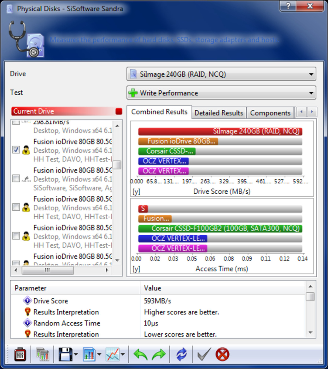Open the line graph view icon
328x369 pixels.
[x=113, y=354]
